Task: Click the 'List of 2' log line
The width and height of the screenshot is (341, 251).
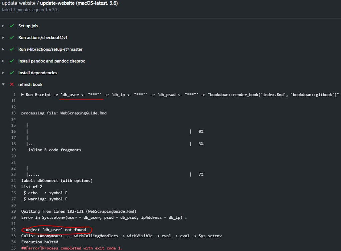Action: point(32,187)
